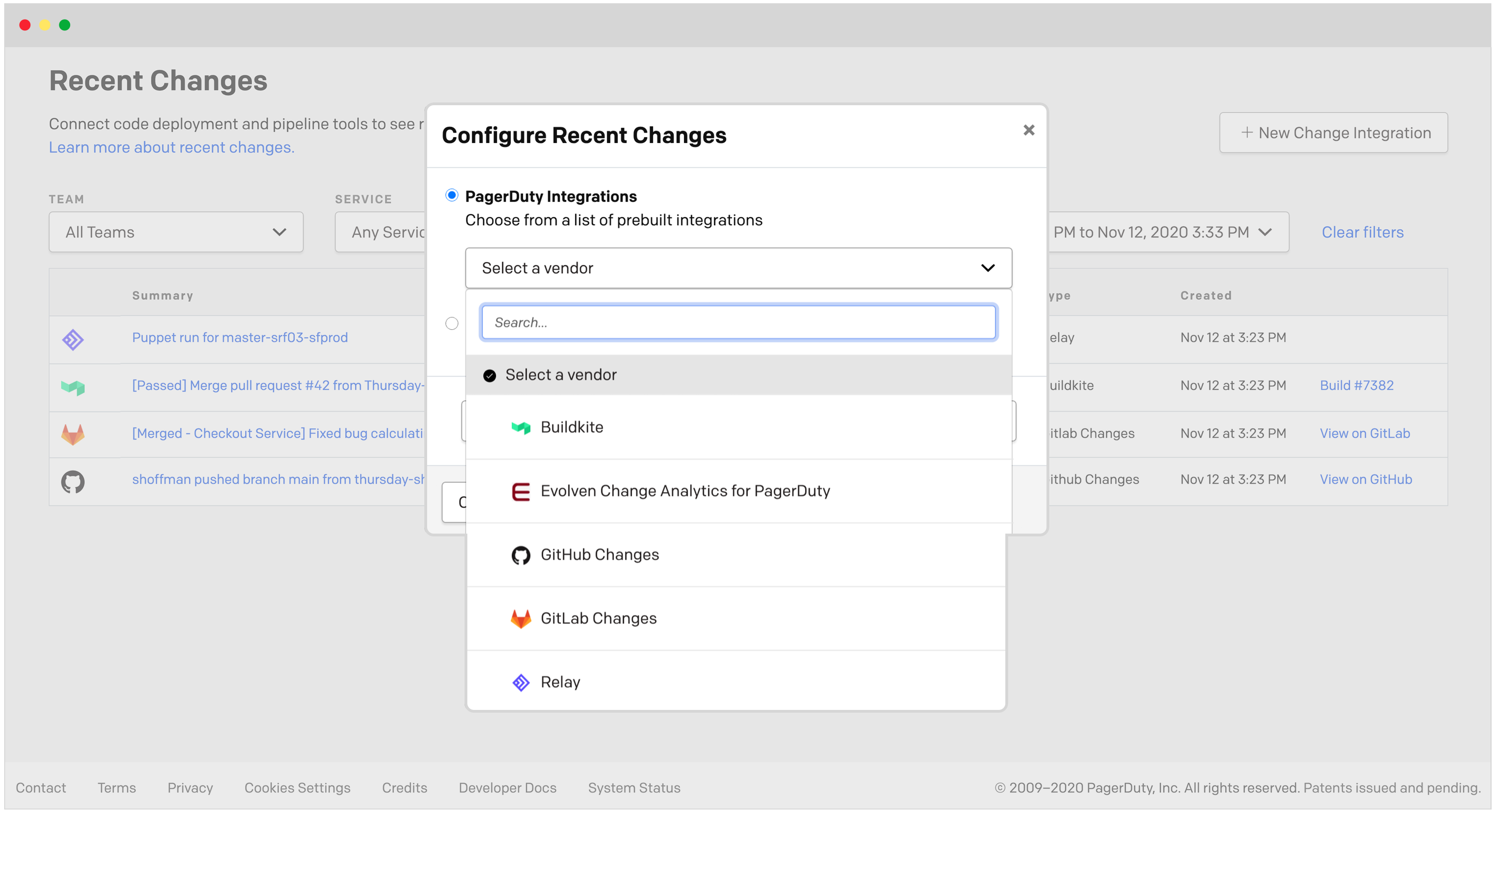The height and width of the screenshot is (882, 1497).
Task: Open Puppet run for master-srf03-sfprod
Action: 240,338
